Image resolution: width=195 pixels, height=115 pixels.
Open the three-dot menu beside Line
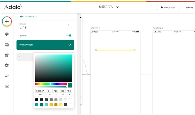coord(68,26)
